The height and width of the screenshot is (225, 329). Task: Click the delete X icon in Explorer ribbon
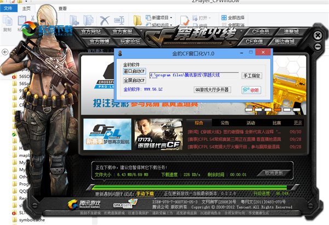pyautogui.click(x=105, y=21)
